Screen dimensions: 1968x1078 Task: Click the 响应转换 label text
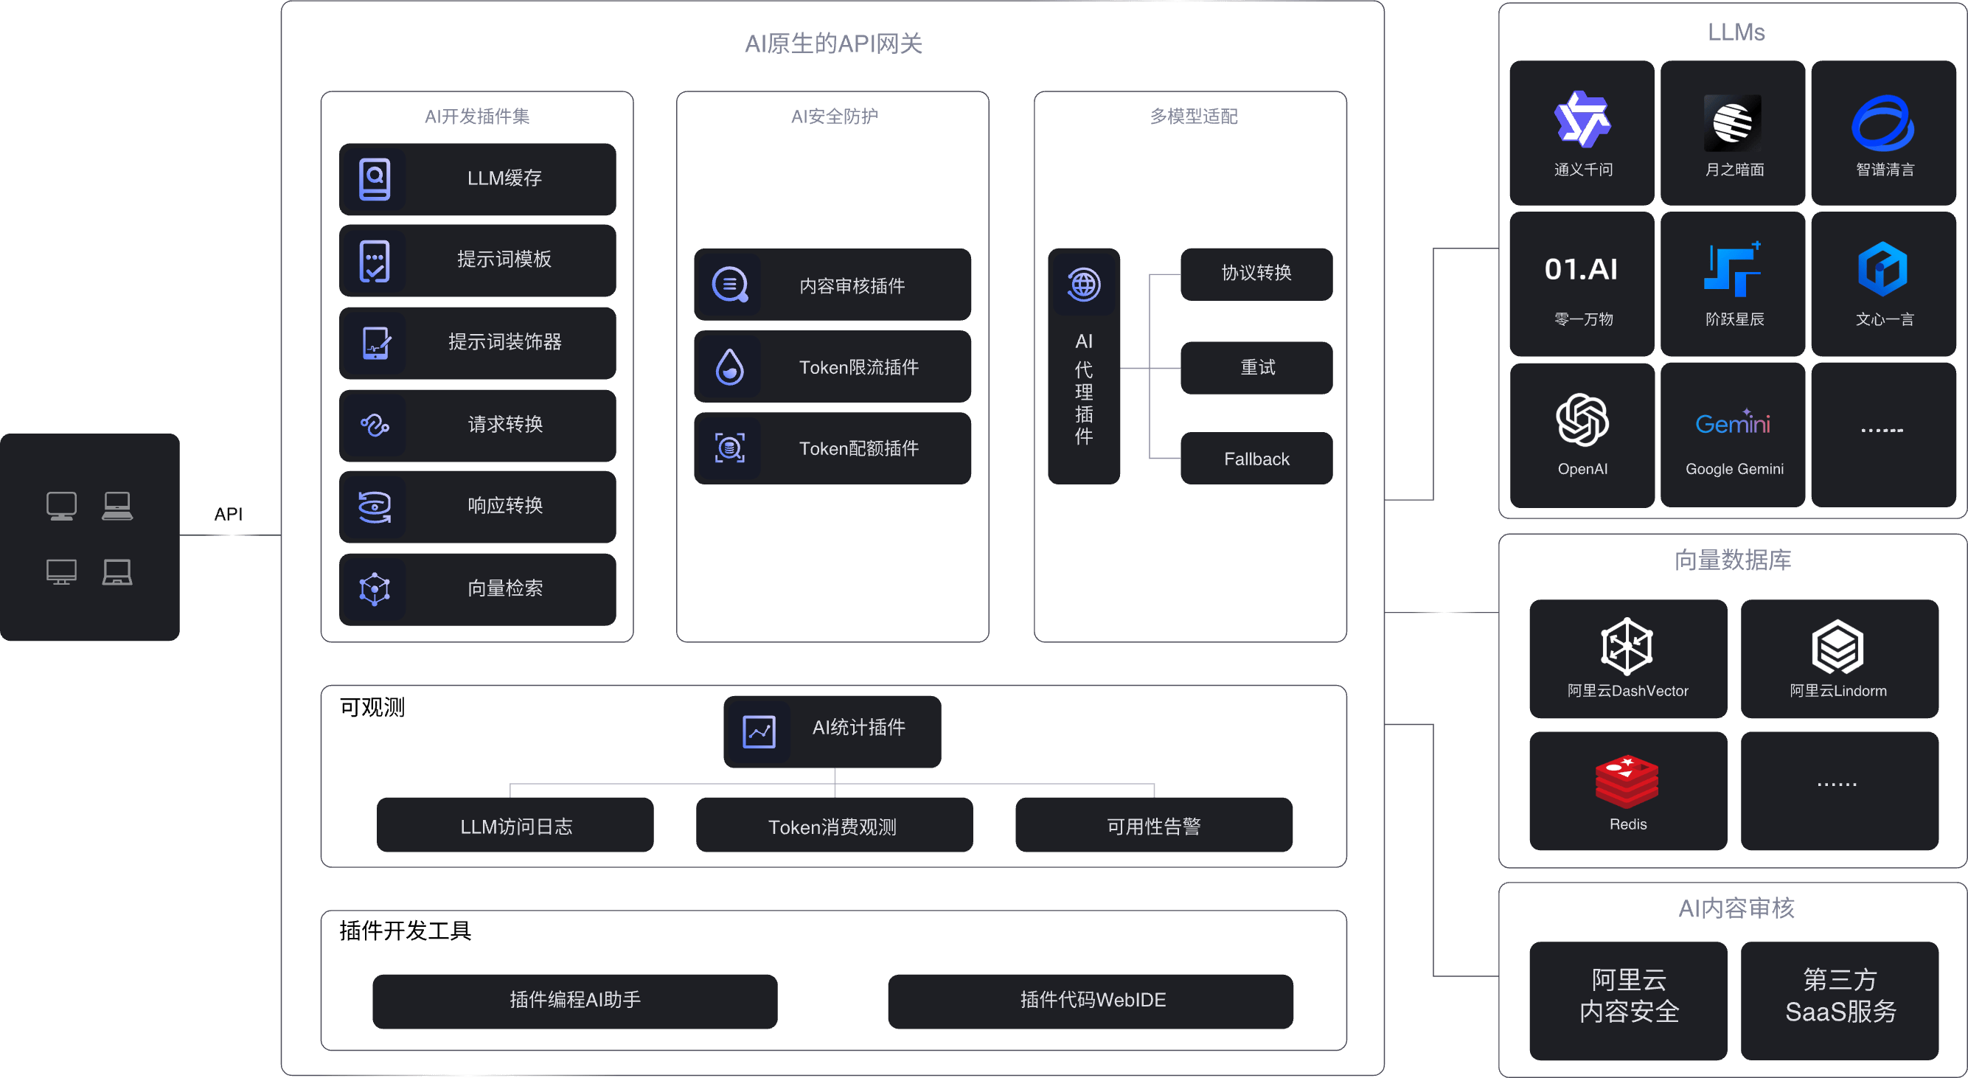point(505,505)
